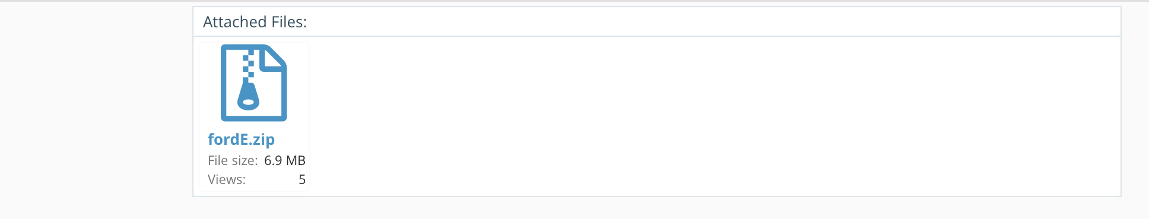1149x219 pixels.
Task: Click the "Views:" label
Action: [227, 179]
